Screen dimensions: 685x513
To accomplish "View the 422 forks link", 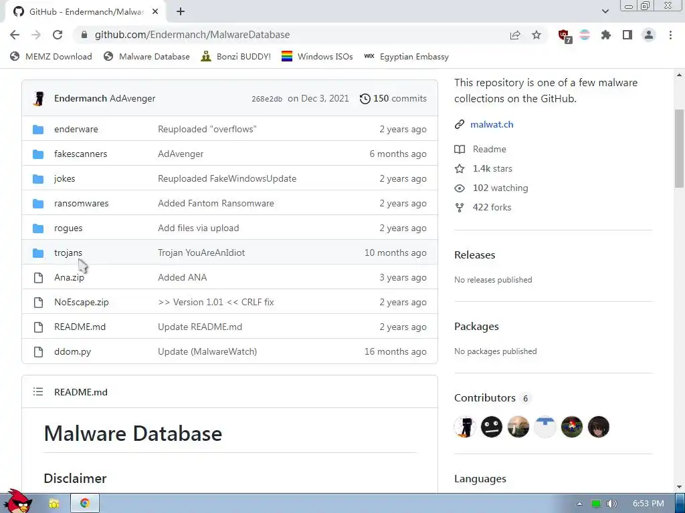I will click(x=483, y=207).
